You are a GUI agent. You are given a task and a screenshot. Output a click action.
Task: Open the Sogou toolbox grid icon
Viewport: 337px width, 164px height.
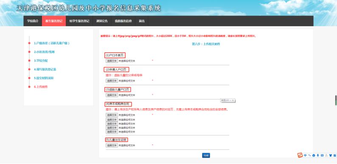point(334,156)
